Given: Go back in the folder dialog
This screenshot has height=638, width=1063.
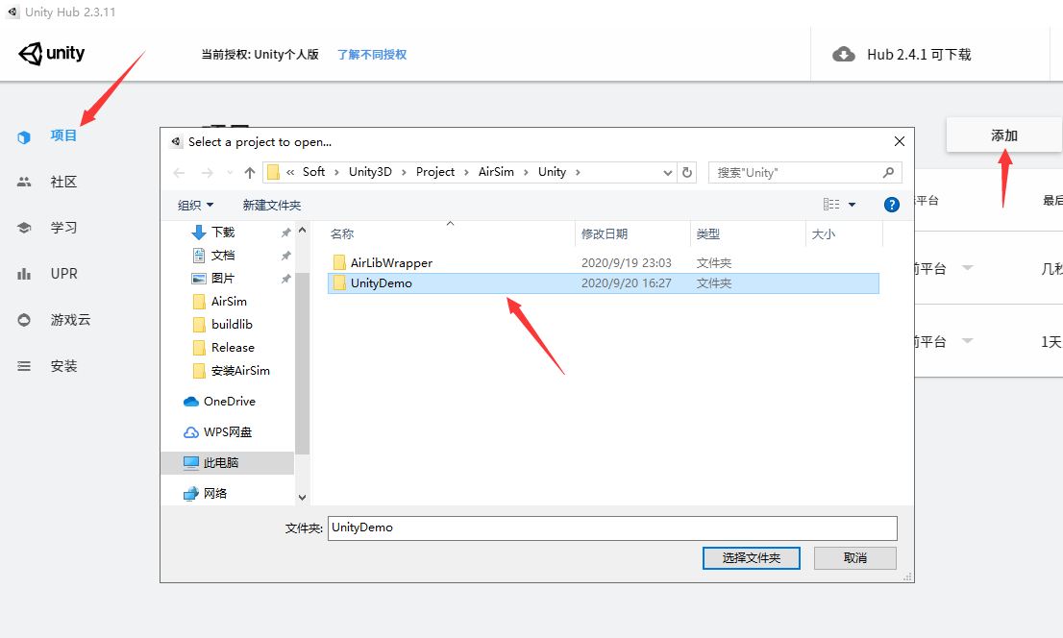Looking at the screenshot, I should (179, 173).
